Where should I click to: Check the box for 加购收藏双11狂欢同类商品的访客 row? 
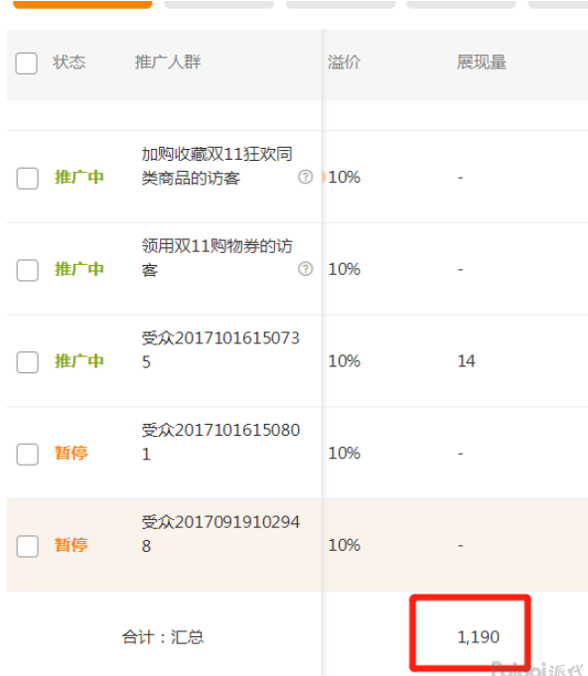point(28,178)
